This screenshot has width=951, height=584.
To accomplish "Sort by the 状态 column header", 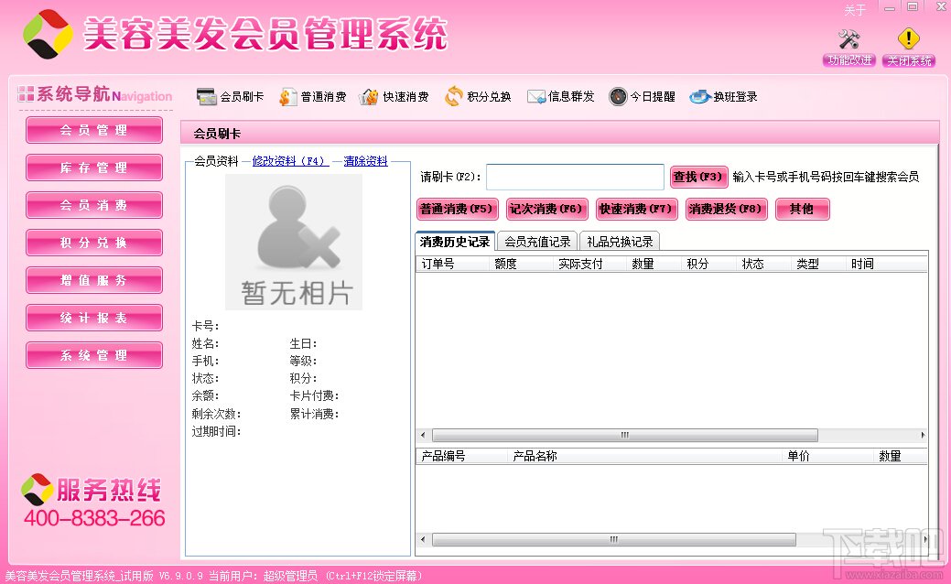I will click(763, 264).
